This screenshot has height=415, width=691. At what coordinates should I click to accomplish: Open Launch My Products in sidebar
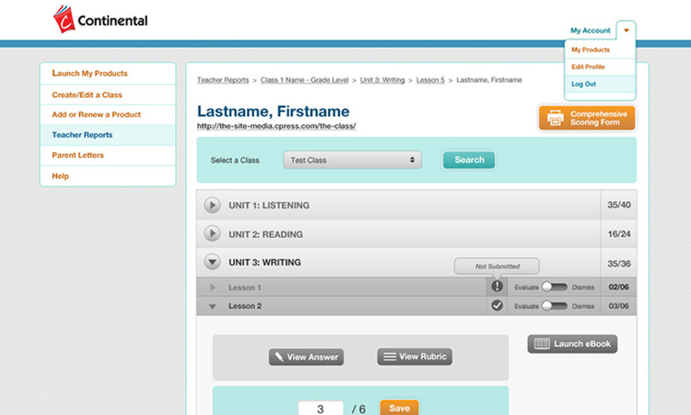click(x=89, y=73)
